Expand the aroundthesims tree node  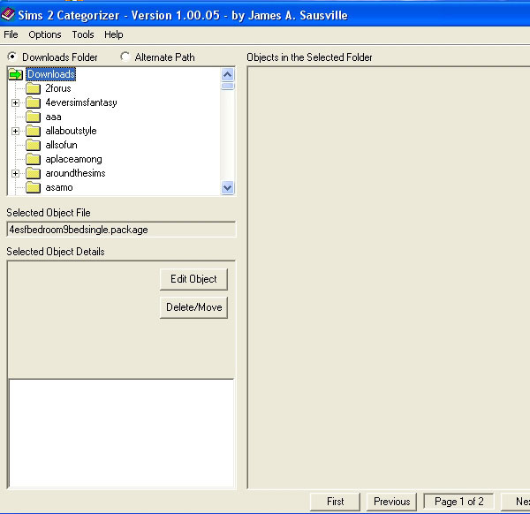[15, 173]
